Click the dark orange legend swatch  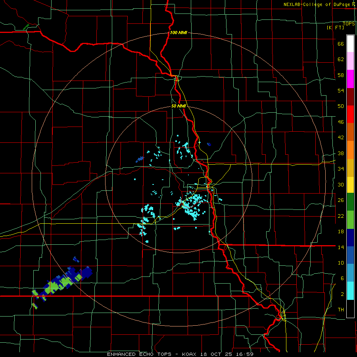tap(350, 132)
